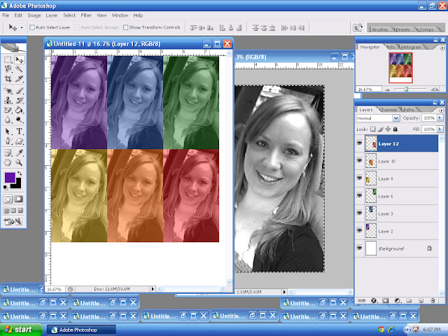Hide Layer 10 visibility eye

coord(359,160)
